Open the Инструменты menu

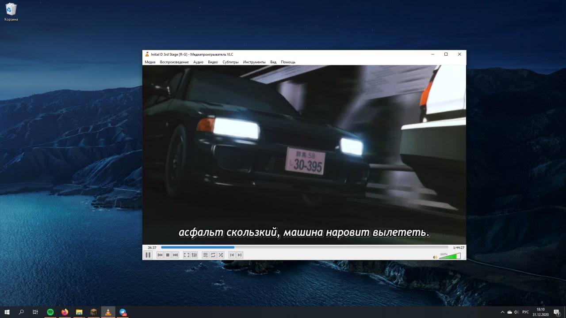254,62
